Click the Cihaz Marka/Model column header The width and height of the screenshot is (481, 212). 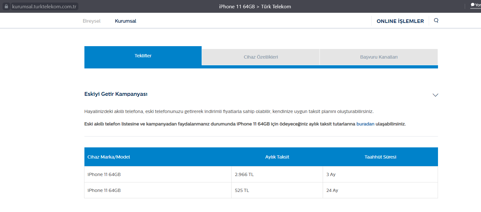[109, 157]
